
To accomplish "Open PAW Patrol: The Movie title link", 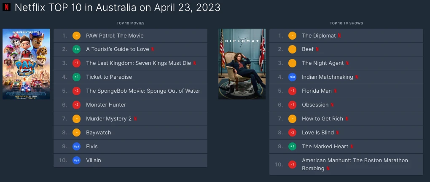I will pyautogui.click(x=115, y=36).
